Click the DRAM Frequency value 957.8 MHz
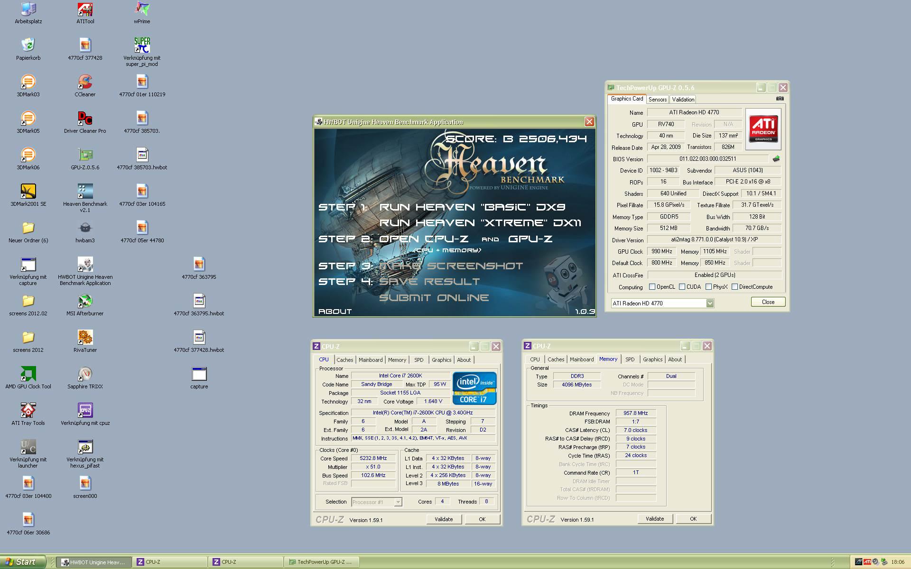 pos(636,413)
